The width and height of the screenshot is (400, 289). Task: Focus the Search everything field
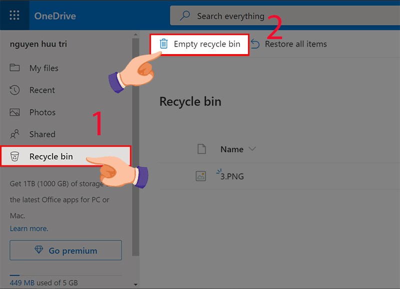(x=285, y=16)
